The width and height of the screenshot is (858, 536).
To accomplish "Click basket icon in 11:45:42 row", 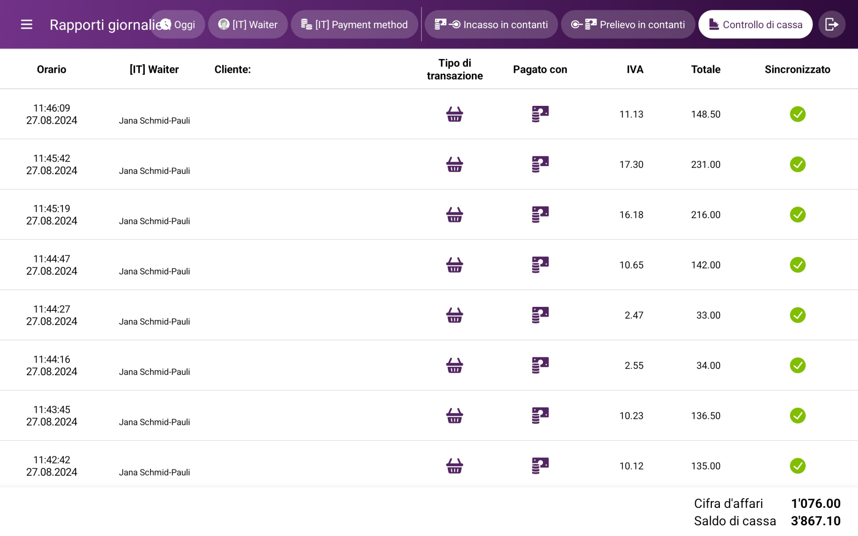I will 454,164.
